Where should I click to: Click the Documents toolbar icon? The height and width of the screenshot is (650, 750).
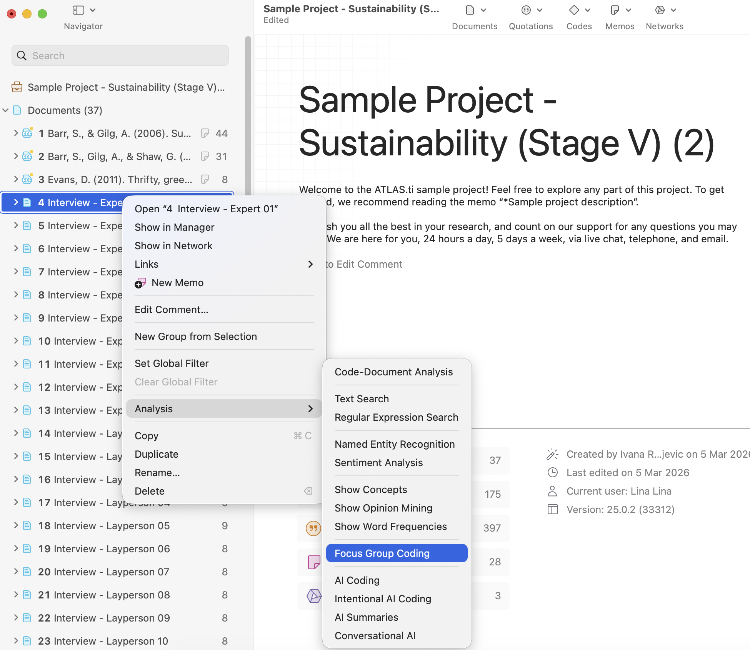point(470,10)
